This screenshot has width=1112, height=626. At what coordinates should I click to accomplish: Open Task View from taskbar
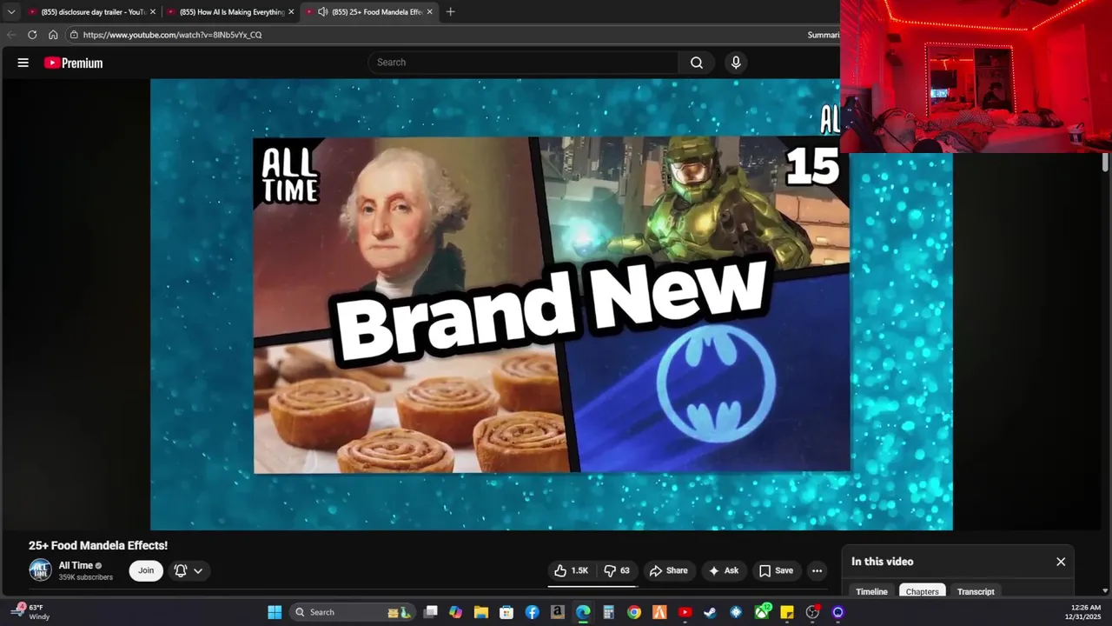point(430,612)
